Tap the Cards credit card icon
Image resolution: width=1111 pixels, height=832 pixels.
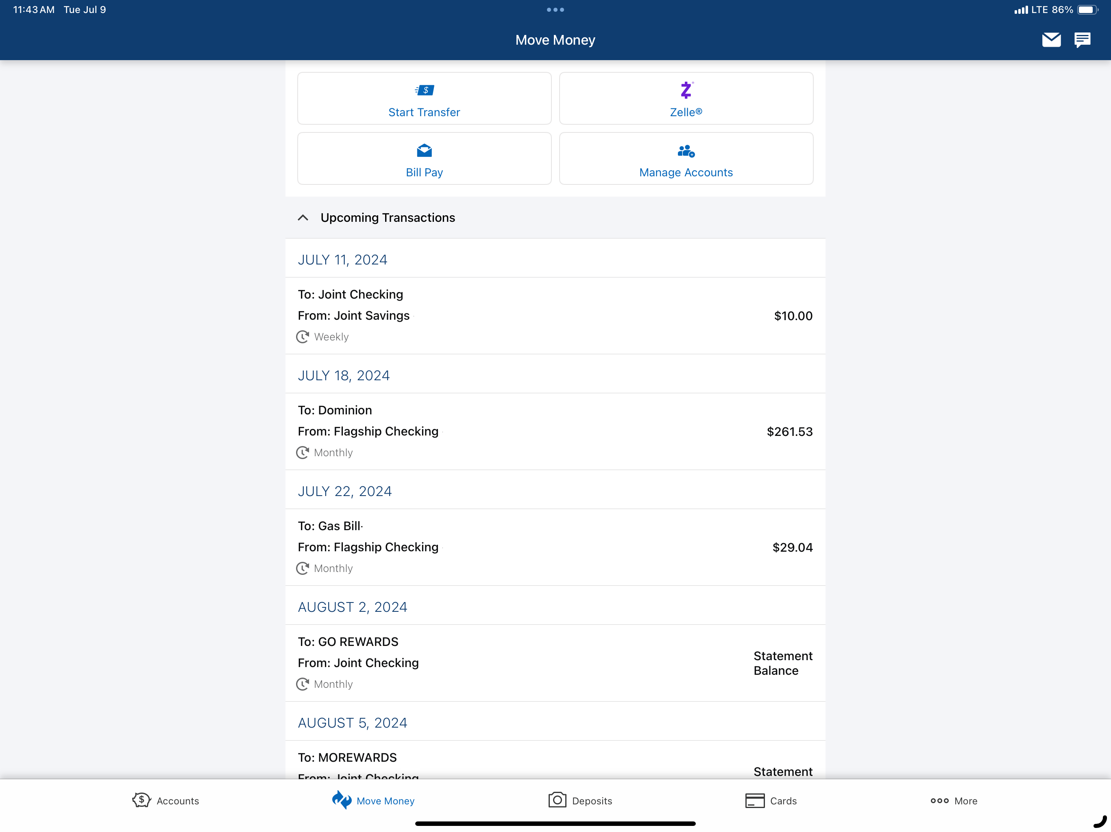point(755,801)
